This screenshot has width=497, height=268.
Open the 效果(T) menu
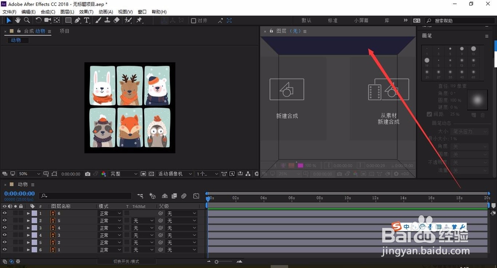(x=86, y=12)
